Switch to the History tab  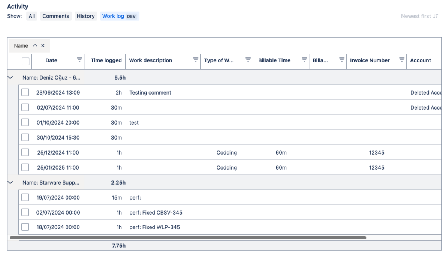(85, 16)
